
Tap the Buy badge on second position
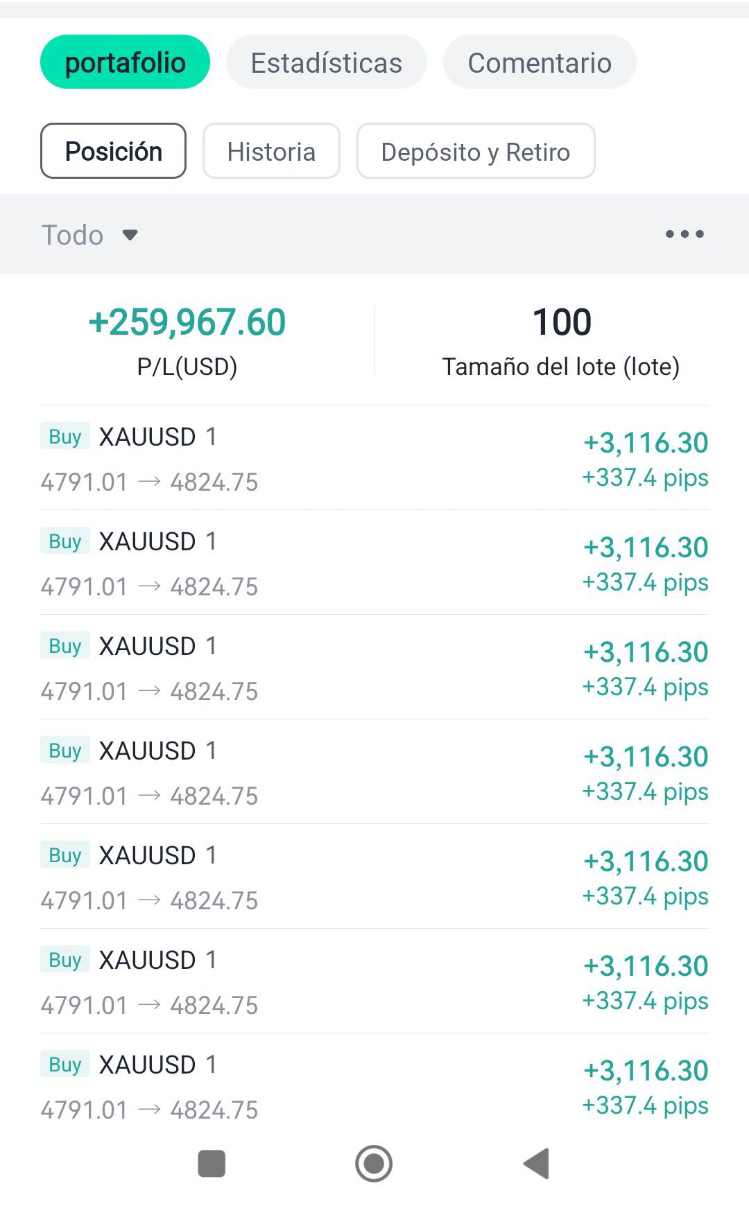(65, 541)
